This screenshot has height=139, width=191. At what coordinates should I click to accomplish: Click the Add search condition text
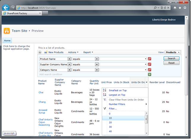click(51, 74)
